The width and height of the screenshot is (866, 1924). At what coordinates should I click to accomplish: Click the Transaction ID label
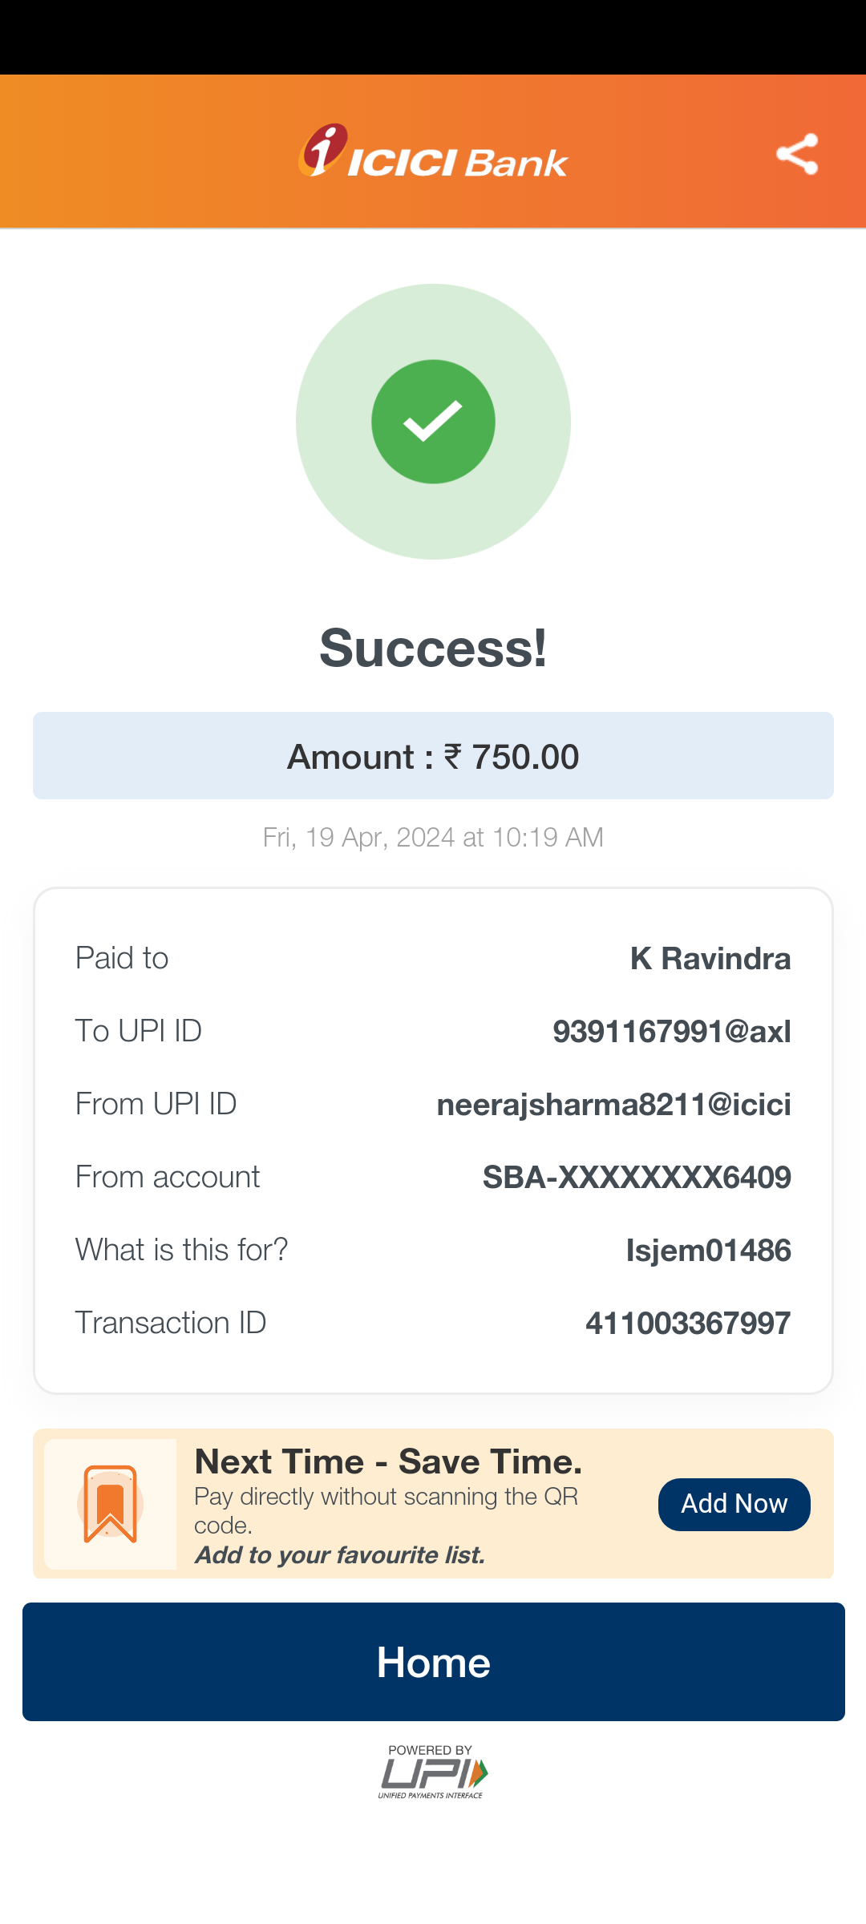click(x=171, y=1323)
